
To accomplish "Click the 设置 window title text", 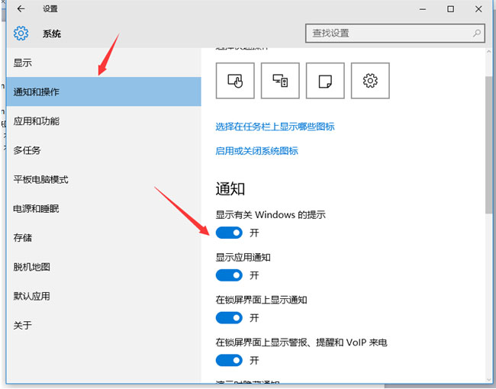I will tap(50, 9).
